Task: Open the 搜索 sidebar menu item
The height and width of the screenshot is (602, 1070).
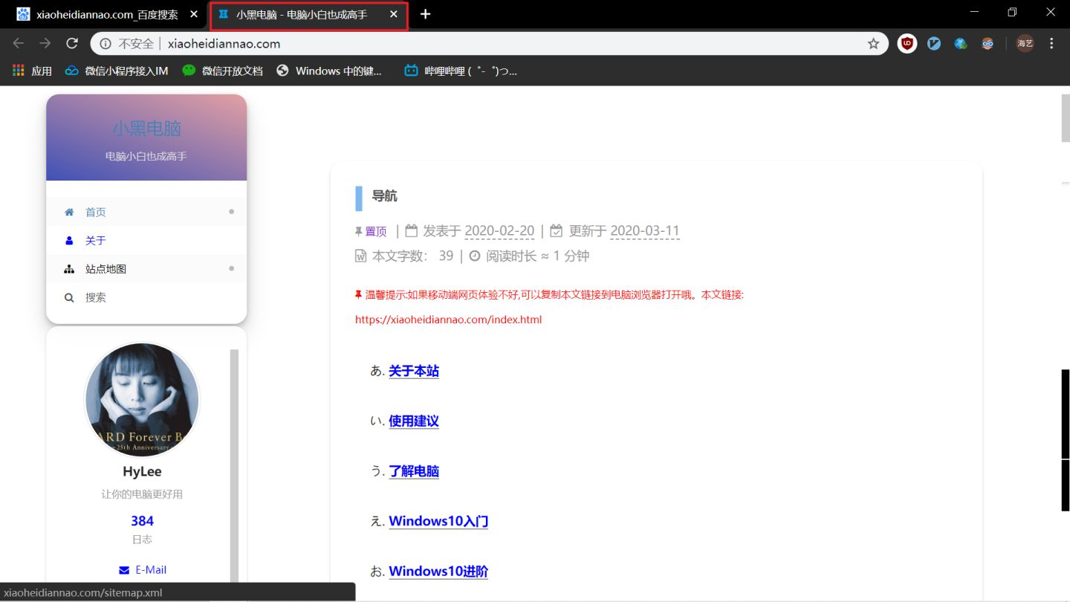Action: [x=146, y=297]
